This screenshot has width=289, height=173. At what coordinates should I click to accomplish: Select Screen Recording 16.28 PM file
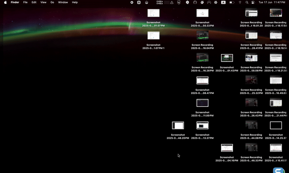point(202,62)
